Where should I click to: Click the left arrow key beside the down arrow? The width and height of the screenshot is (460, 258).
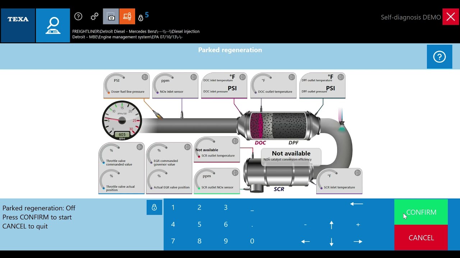click(x=305, y=242)
